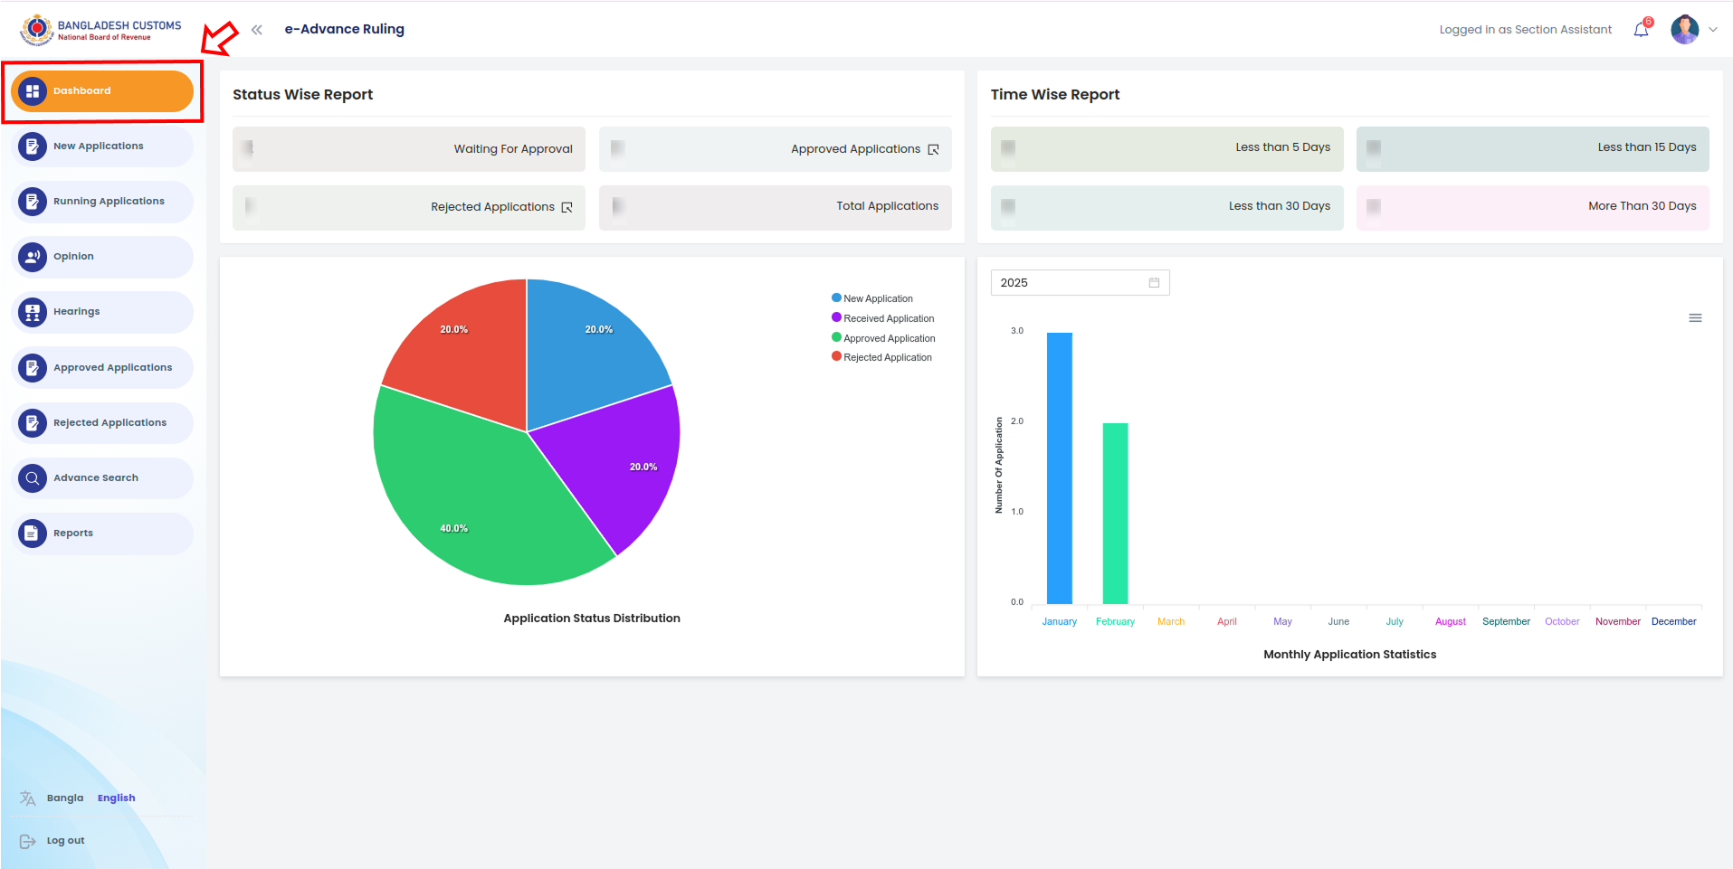
Task: Open Rejected Applications sidebar menu
Action: [102, 423]
